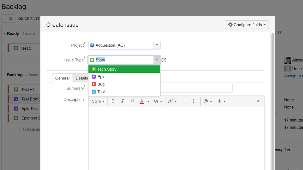
Task: Click the purple Epic type icon in dropdown
Action: [94, 77]
